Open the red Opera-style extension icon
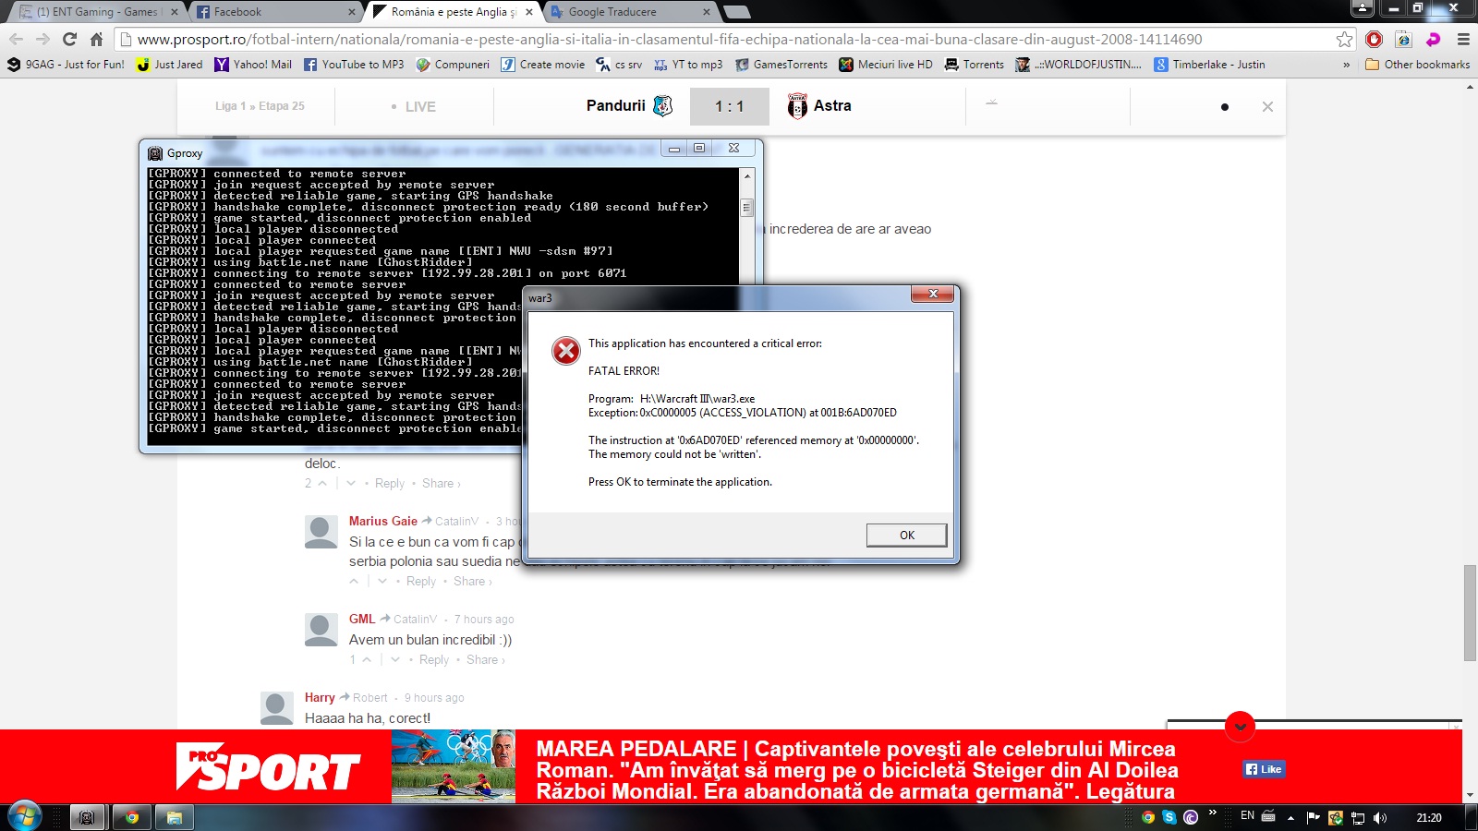Image resolution: width=1478 pixels, height=831 pixels. point(1375,39)
